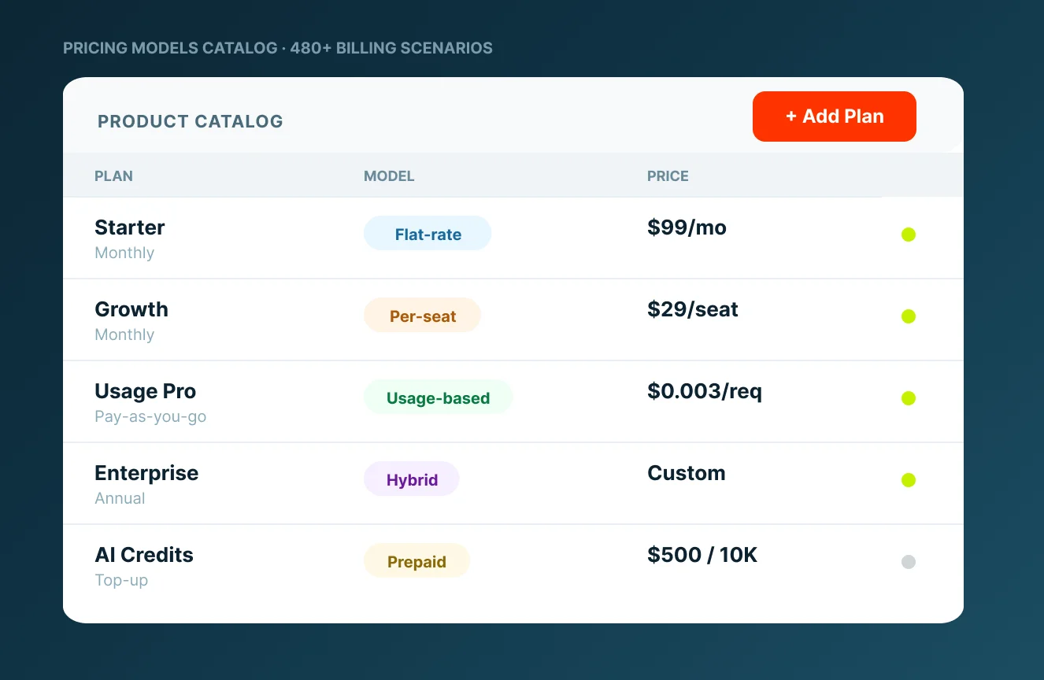The image size is (1044, 680).
Task: Click the green status dot for Growth
Action: pyautogui.click(x=909, y=316)
